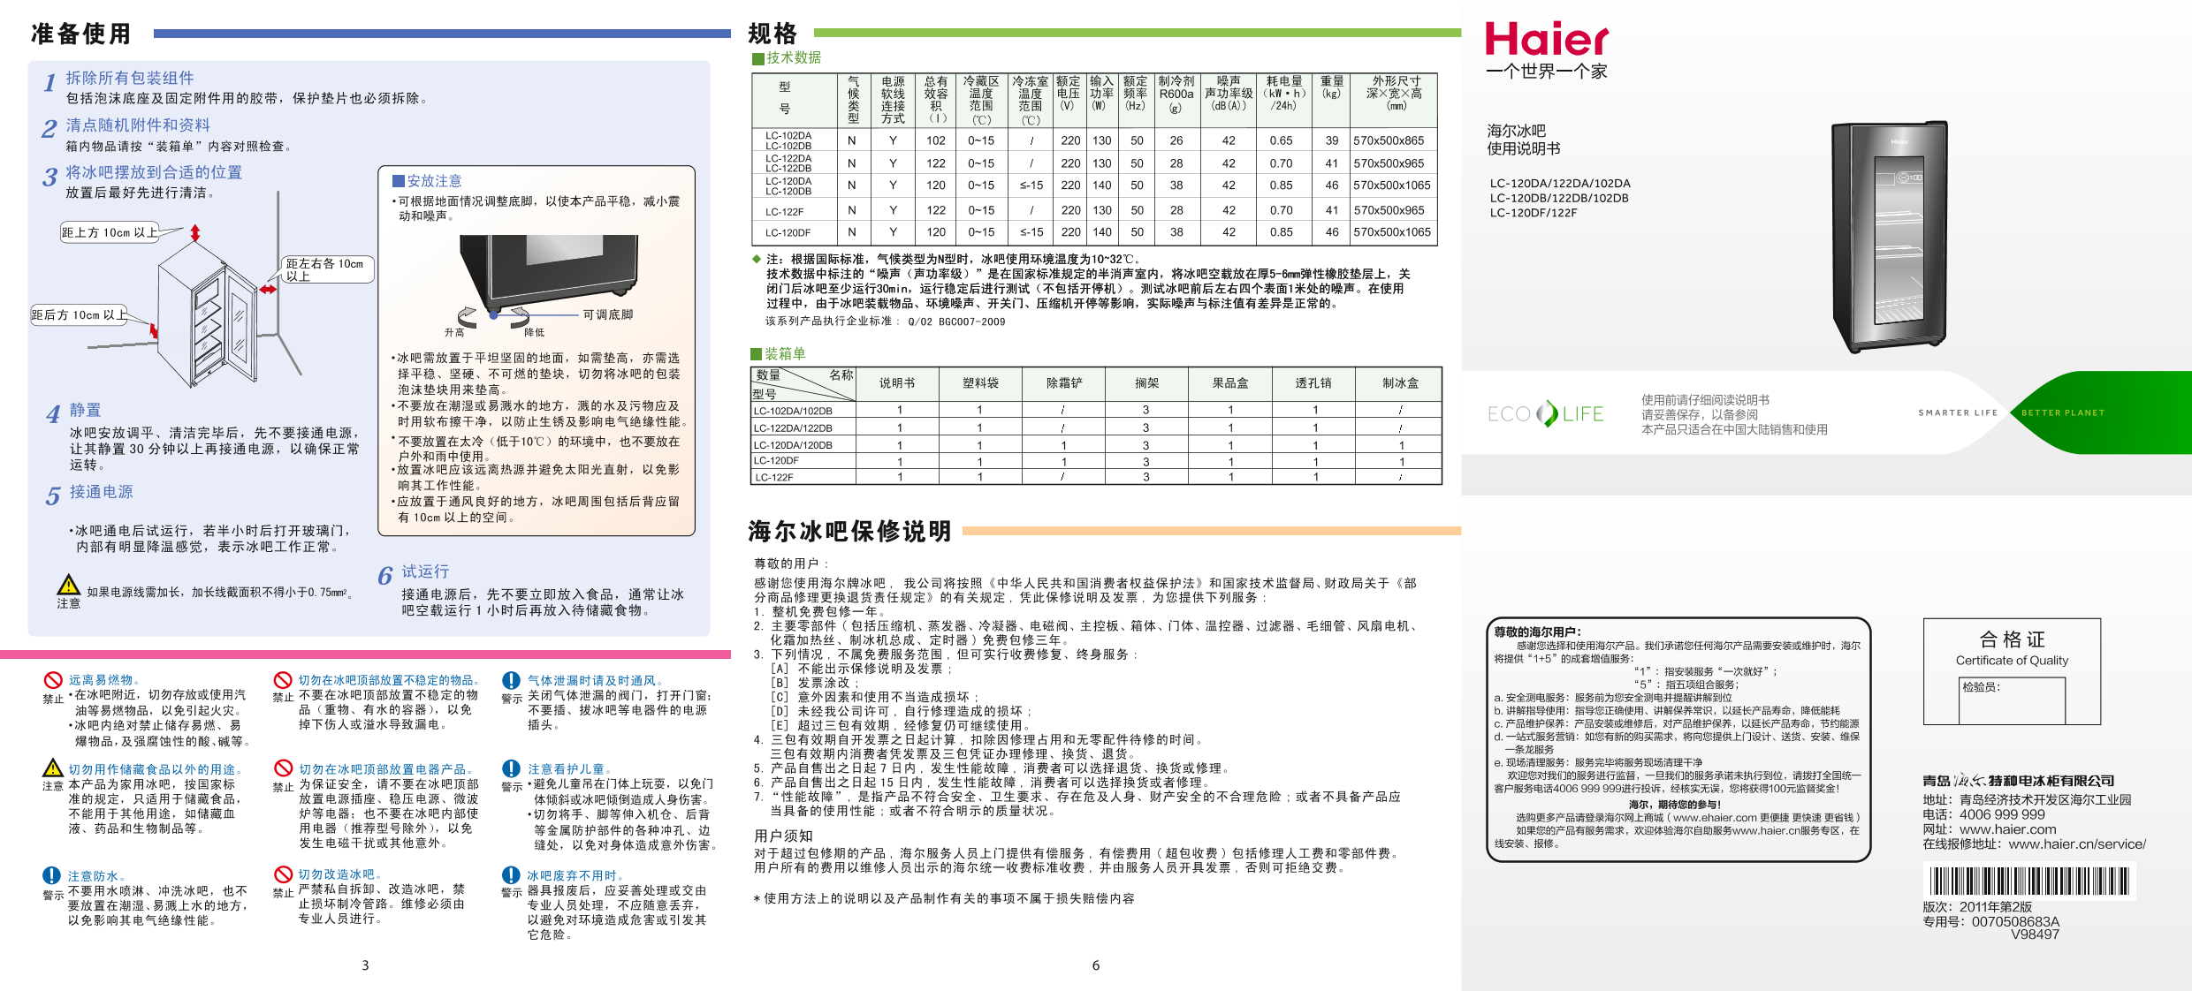The height and width of the screenshot is (991, 2192).
Task: Click the phone number 4006 999 999 under company name
Action: [2002, 814]
